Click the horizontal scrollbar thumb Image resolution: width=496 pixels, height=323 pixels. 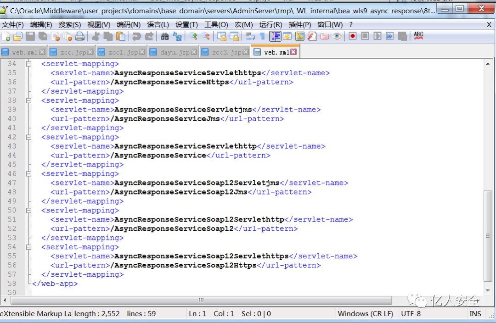click(x=201, y=300)
